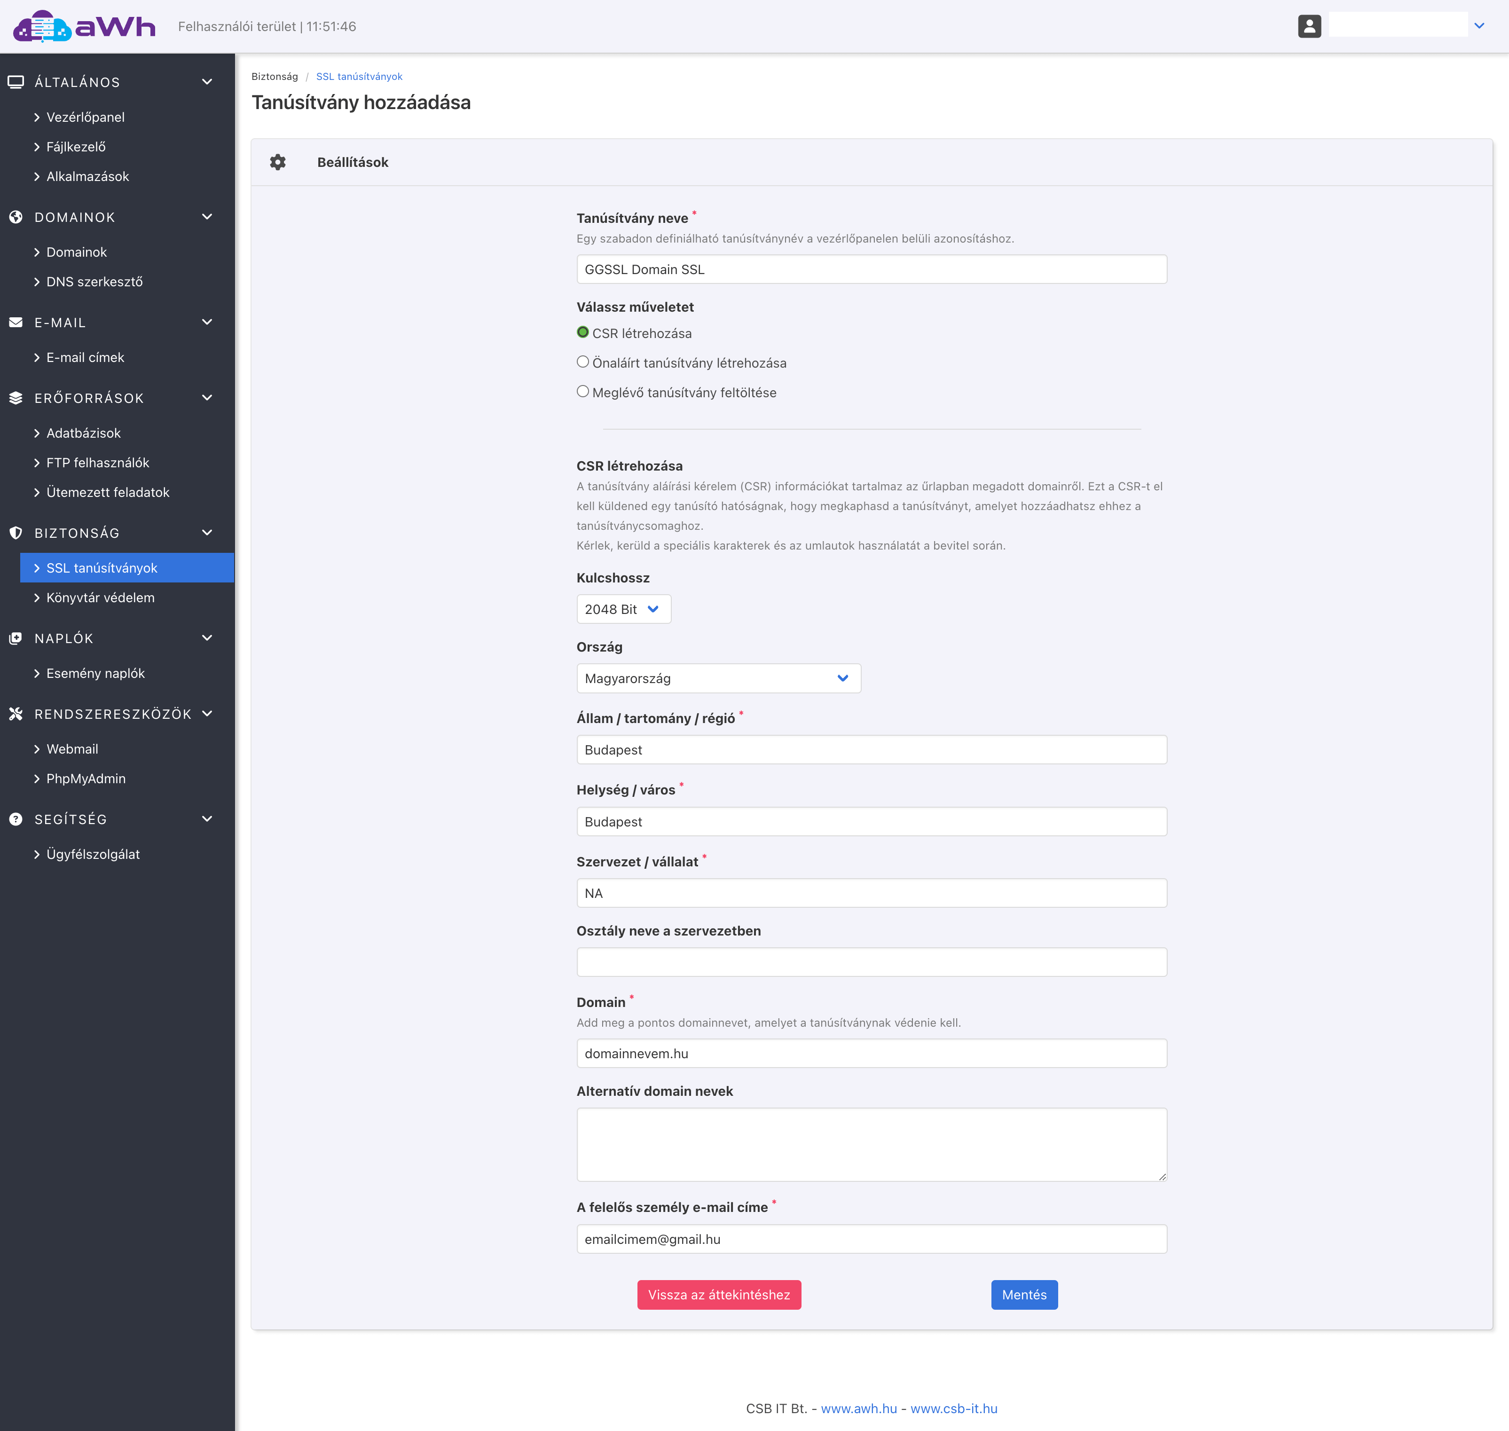Open the Ország Magyarország dropdown
The height and width of the screenshot is (1431, 1509).
[719, 678]
